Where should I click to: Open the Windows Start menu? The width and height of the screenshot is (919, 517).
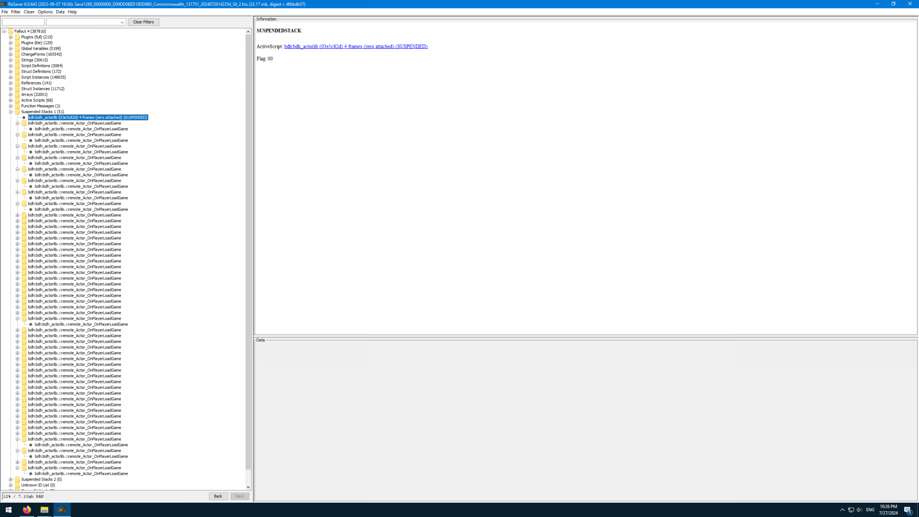coord(9,510)
